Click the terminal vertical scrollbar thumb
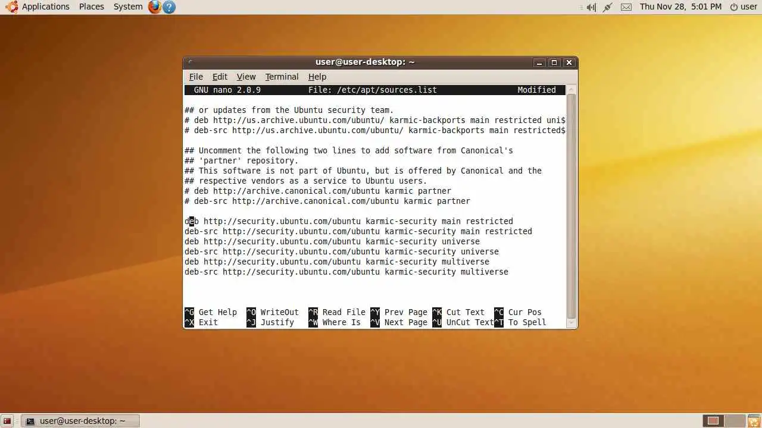762x428 pixels. point(571,205)
